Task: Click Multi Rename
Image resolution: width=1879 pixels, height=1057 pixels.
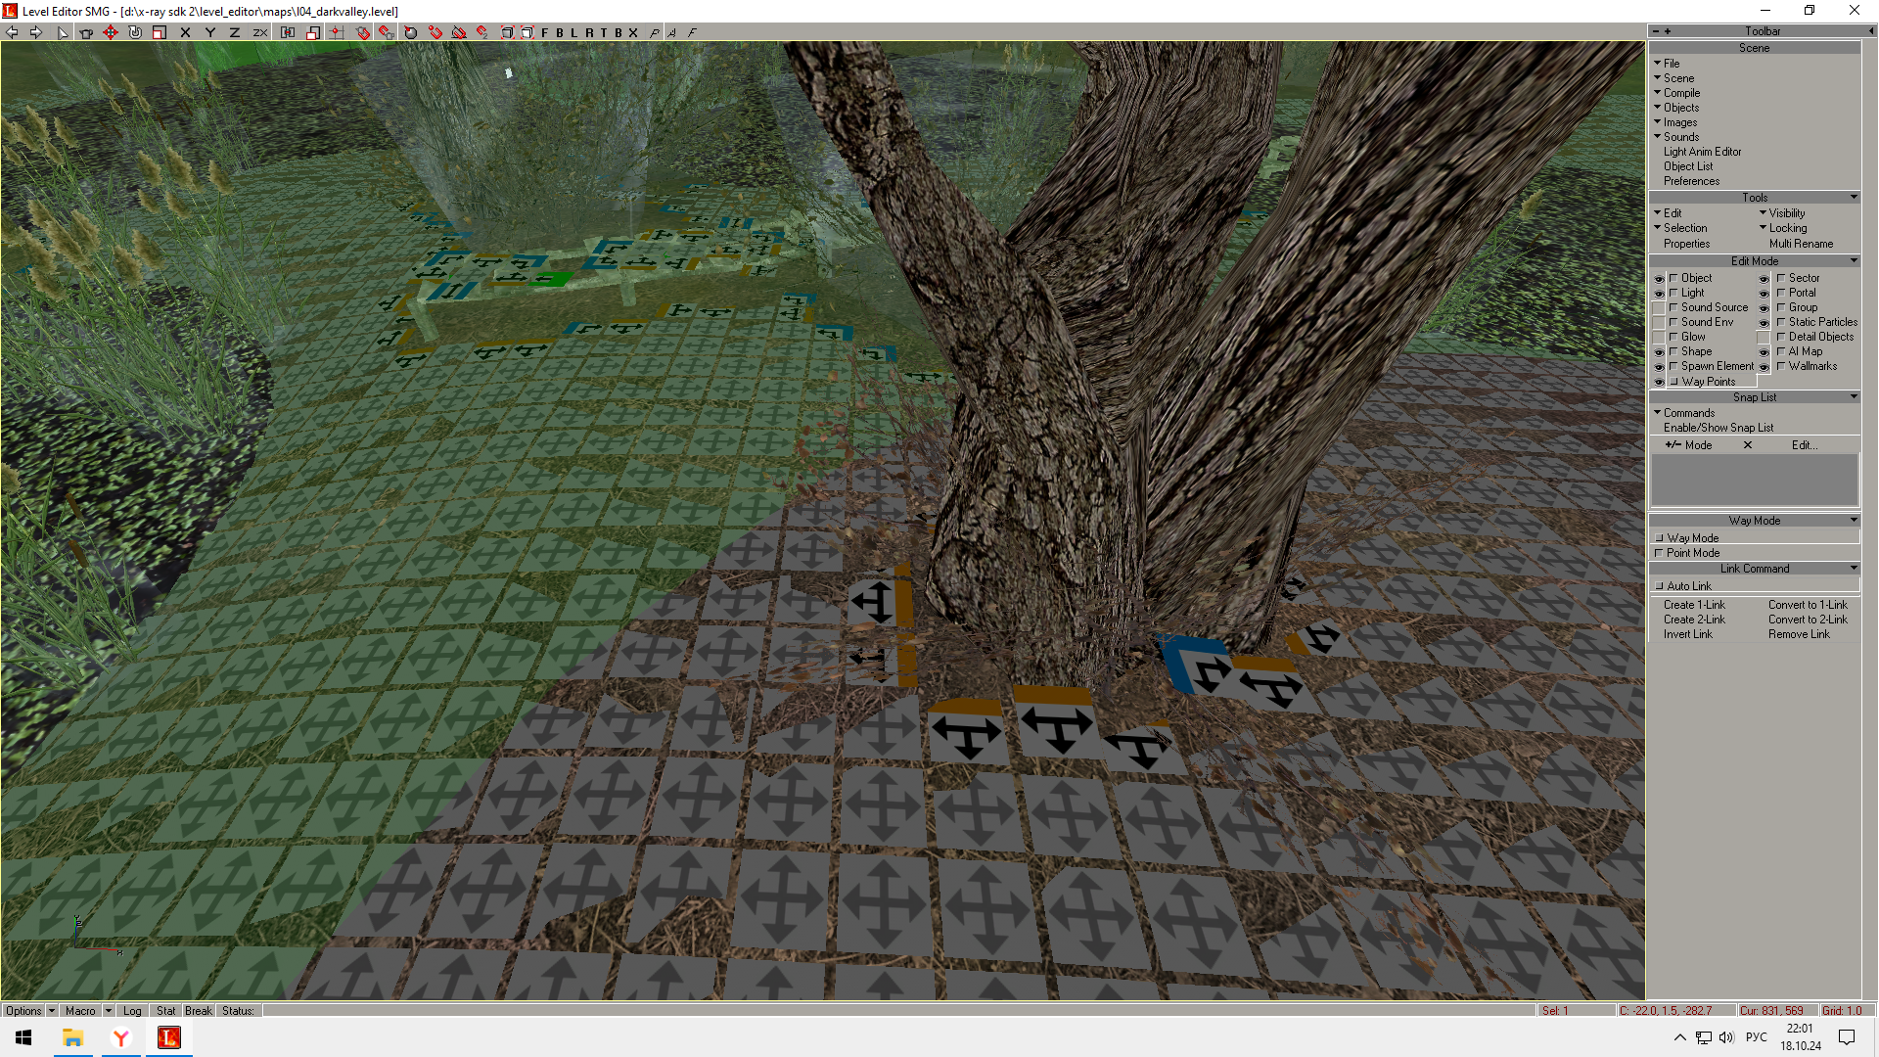Action: tap(1801, 244)
